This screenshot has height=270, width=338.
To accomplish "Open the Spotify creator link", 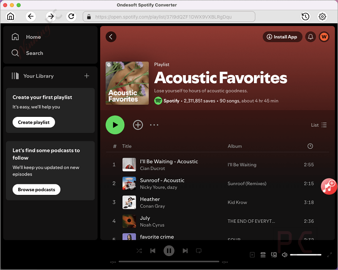I will (x=172, y=101).
